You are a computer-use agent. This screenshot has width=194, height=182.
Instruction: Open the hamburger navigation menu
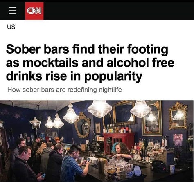[13, 11]
